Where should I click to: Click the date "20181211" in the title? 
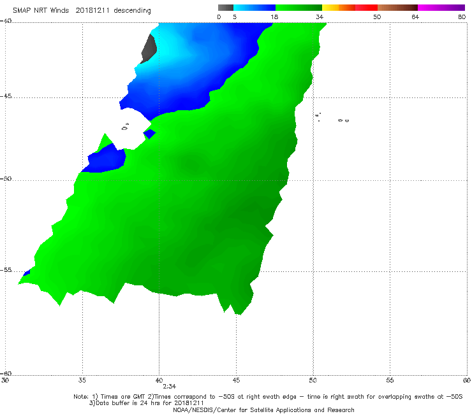coord(92,11)
